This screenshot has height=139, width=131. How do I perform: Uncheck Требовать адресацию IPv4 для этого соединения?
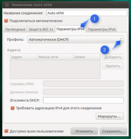tap(12, 108)
